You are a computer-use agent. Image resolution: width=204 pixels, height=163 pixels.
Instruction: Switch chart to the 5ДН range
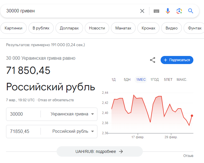point(127,80)
